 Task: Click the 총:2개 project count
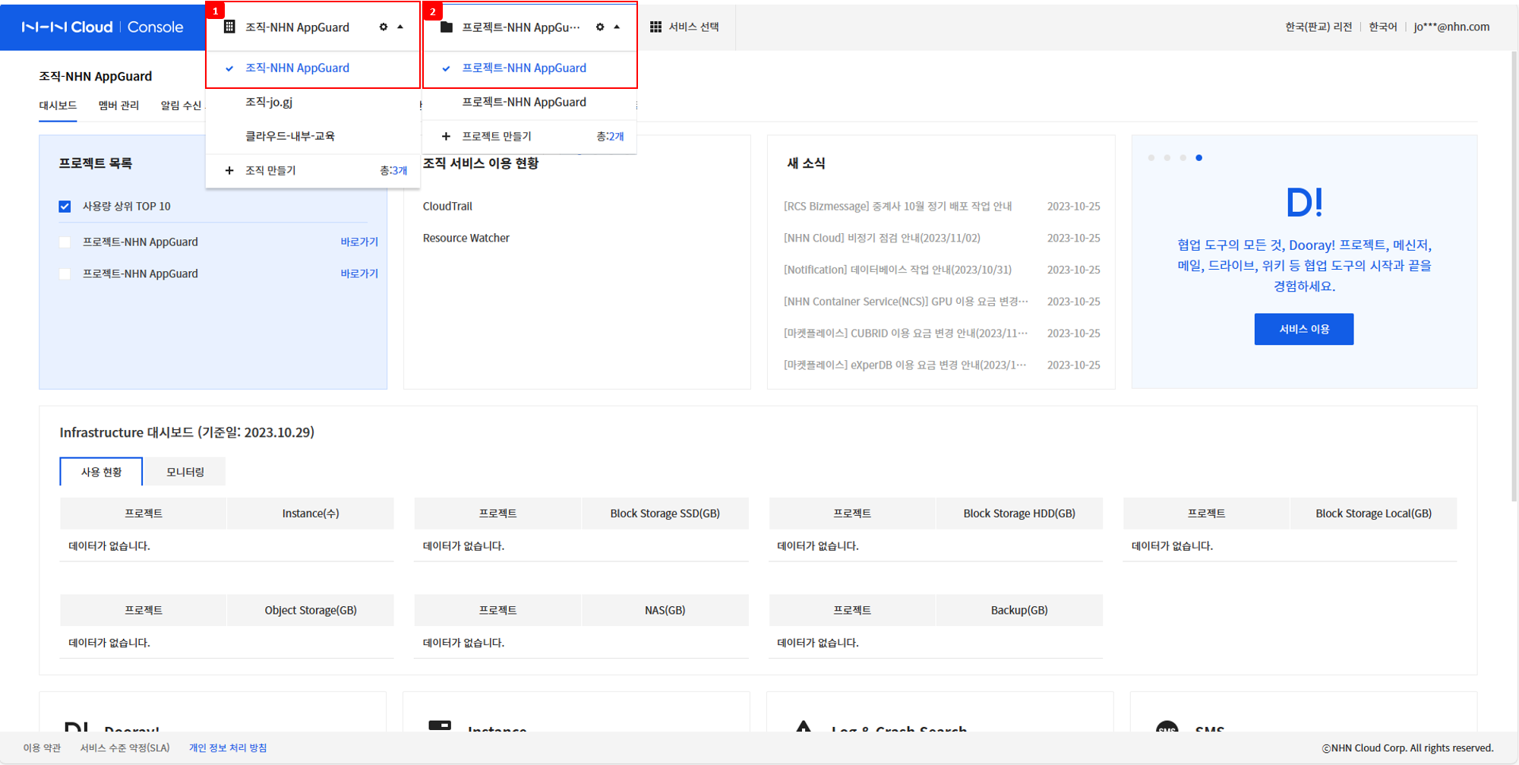tap(610, 136)
